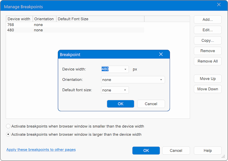Click the Device width input field
Image resolution: width=228 pixels, height=161 pixels.
tap(112, 69)
